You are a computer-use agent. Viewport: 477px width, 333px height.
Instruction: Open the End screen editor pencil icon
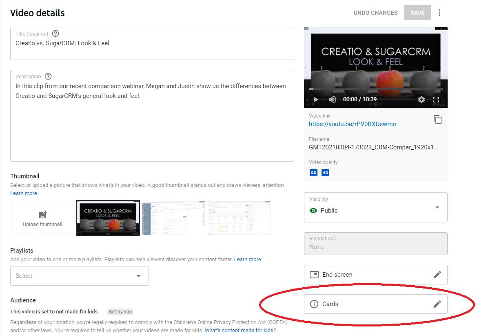pos(437,274)
